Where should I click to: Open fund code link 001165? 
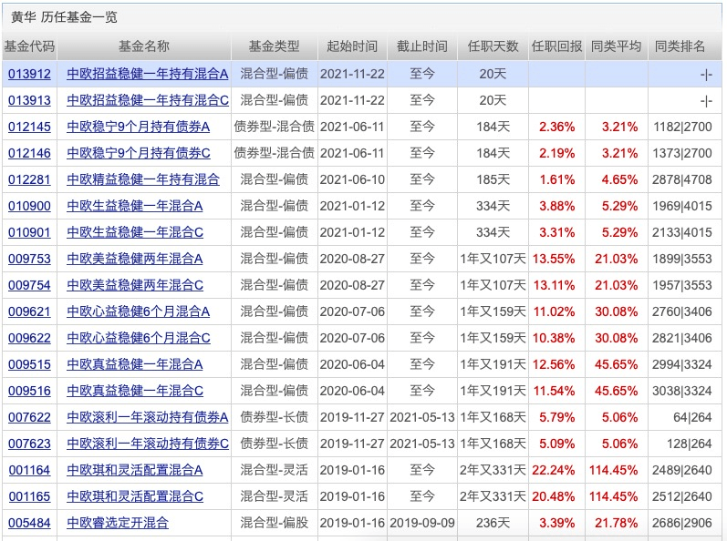(x=29, y=496)
